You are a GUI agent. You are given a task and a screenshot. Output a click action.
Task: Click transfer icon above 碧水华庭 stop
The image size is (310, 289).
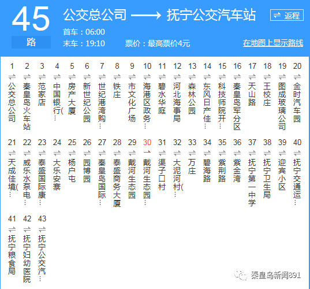[x=162, y=77]
